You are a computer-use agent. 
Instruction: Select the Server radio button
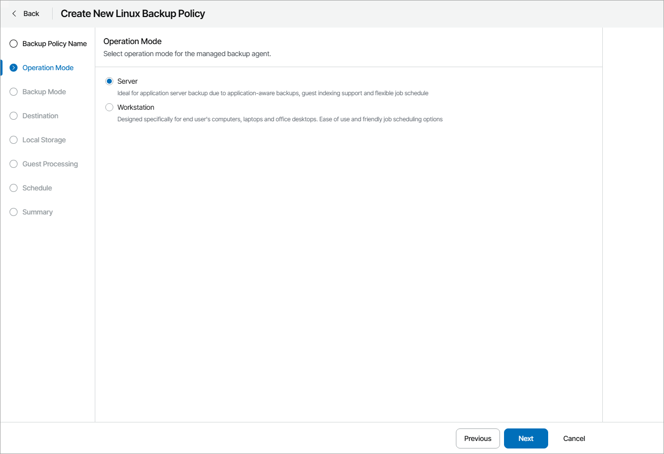(109, 81)
